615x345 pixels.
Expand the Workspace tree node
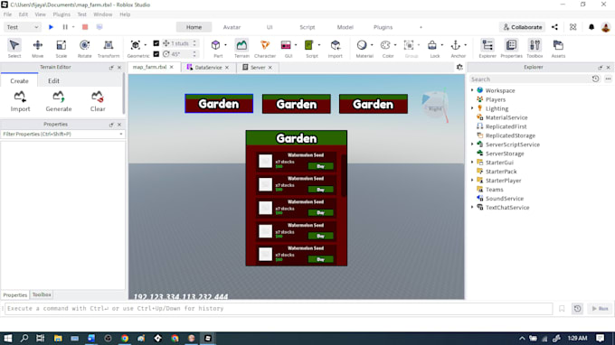(472, 90)
